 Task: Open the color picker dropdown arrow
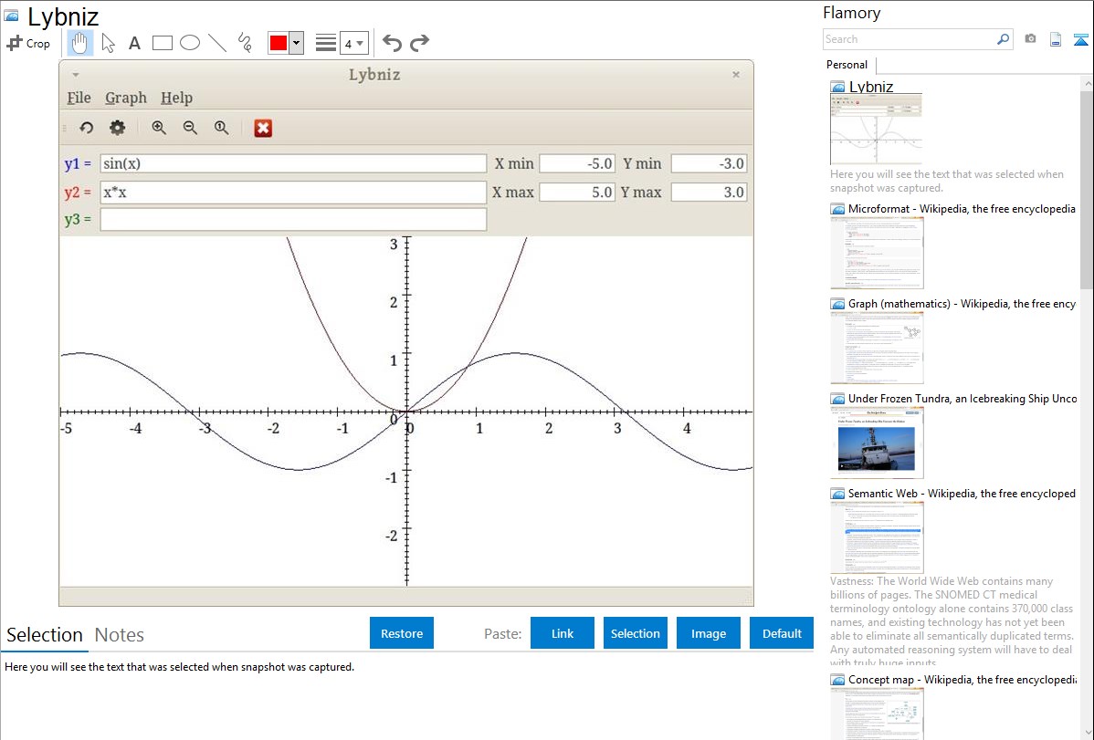(x=296, y=43)
